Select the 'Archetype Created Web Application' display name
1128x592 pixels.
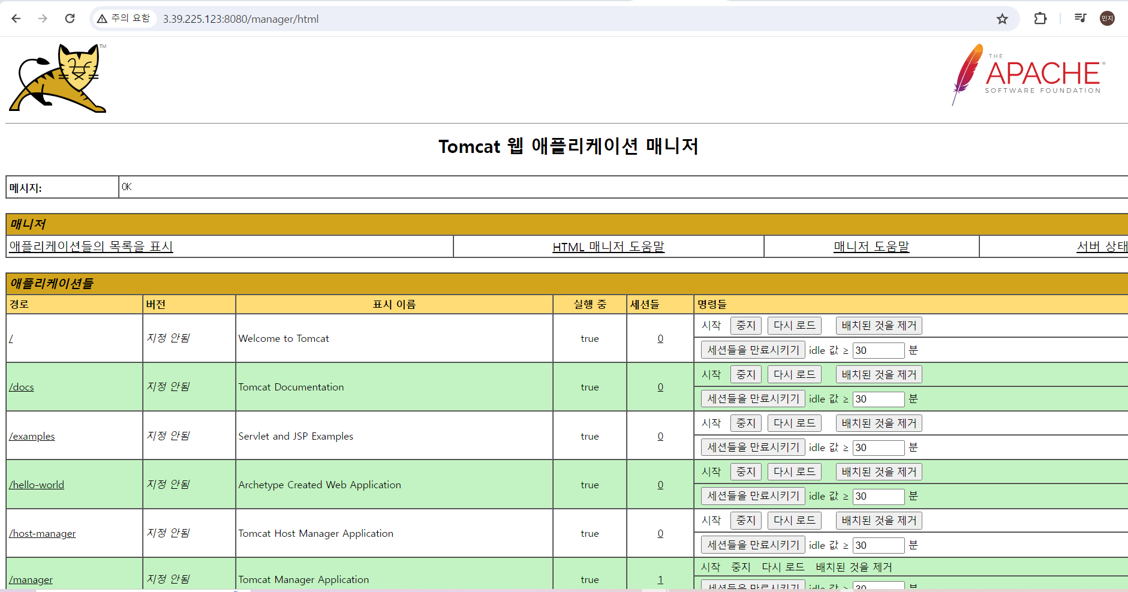click(x=320, y=485)
